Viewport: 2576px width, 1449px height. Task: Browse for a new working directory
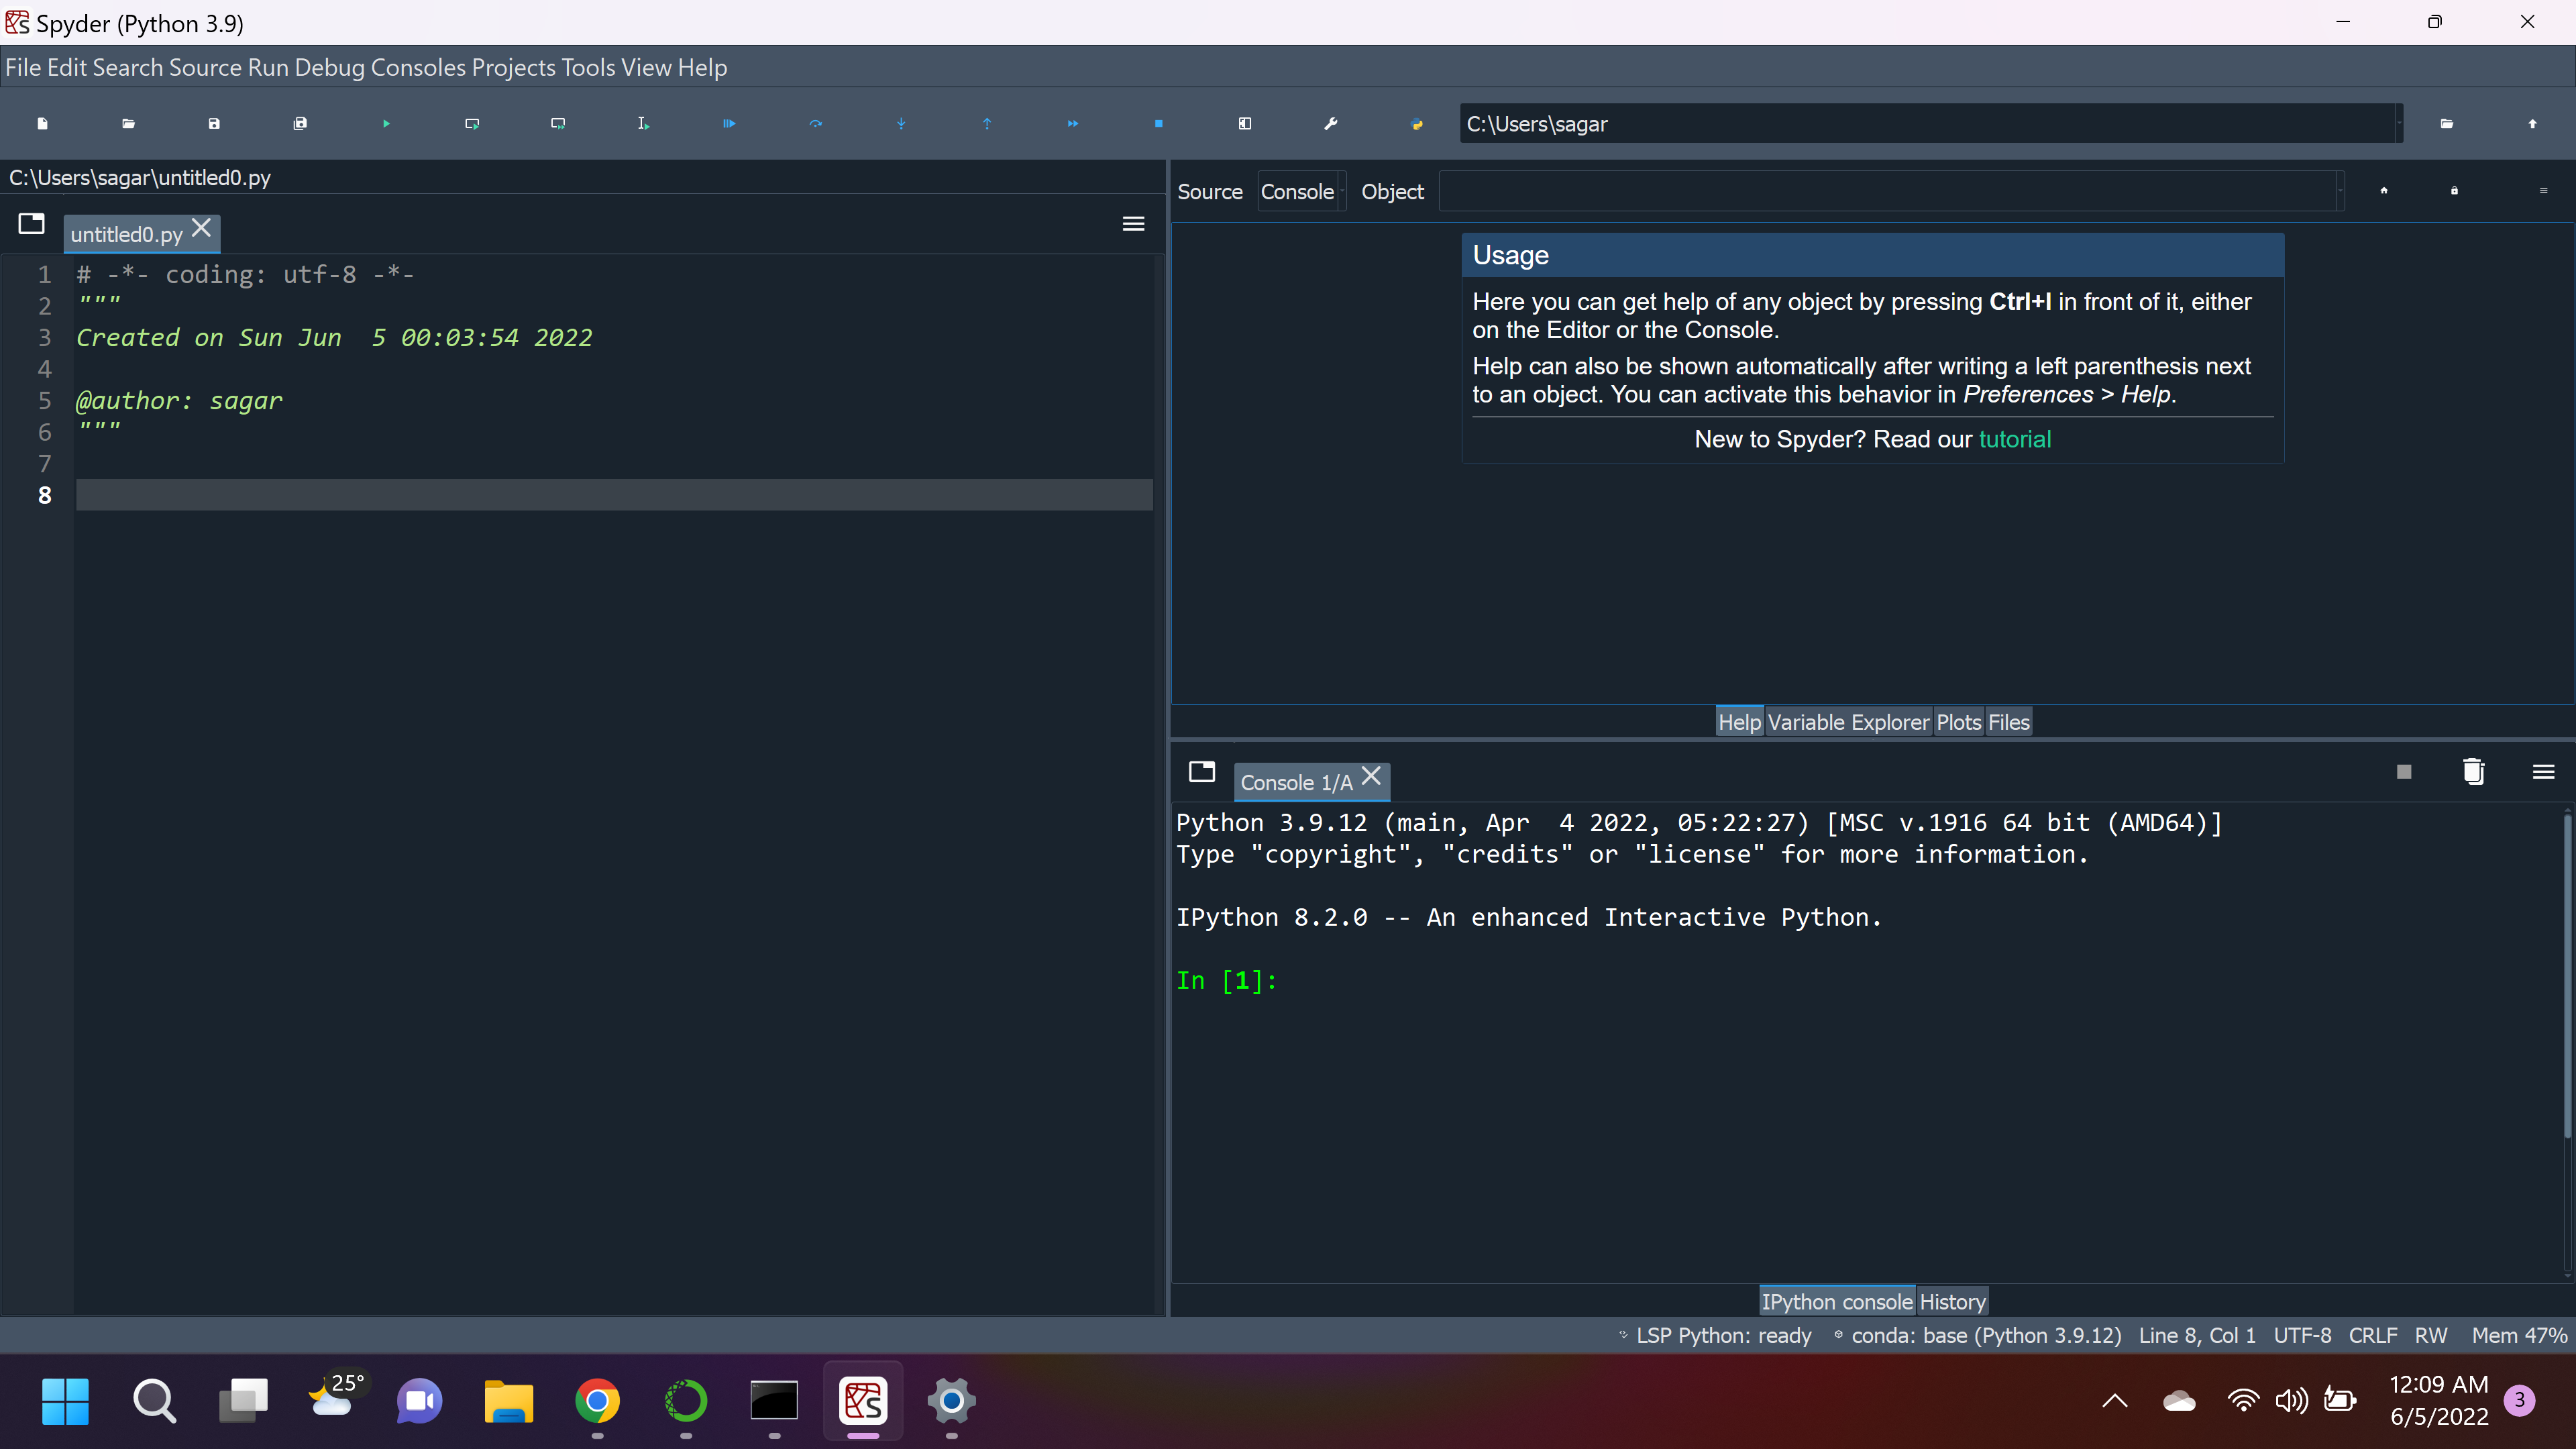tap(2447, 123)
